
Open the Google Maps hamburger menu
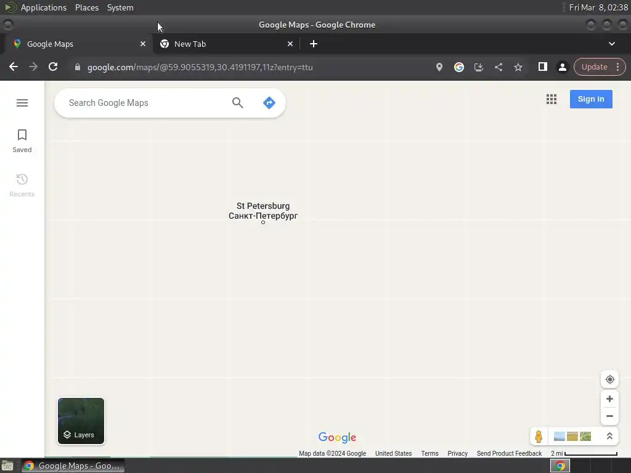click(22, 103)
